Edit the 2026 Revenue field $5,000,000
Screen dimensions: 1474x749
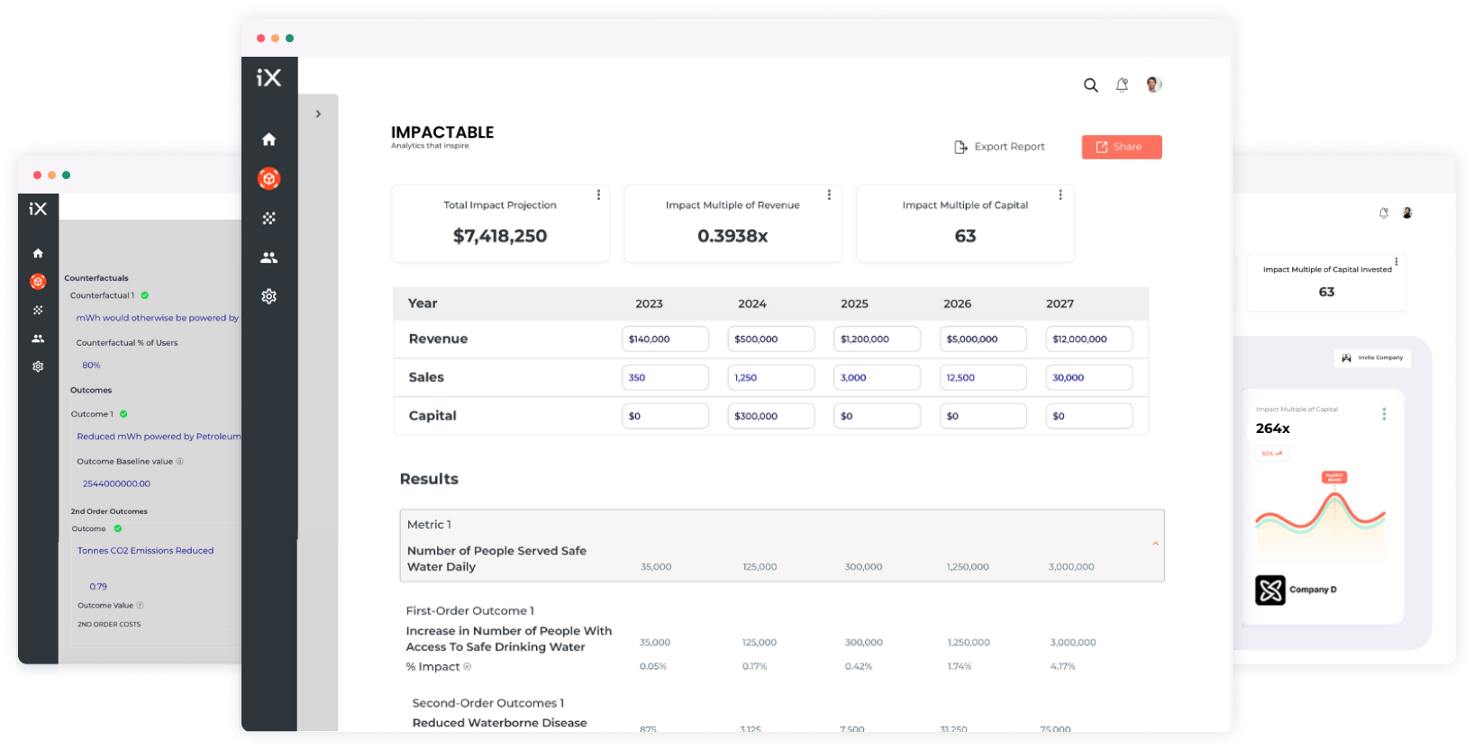click(x=983, y=339)
